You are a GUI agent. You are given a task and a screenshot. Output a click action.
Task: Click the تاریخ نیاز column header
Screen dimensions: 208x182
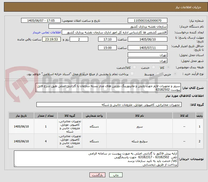(21, 116)
